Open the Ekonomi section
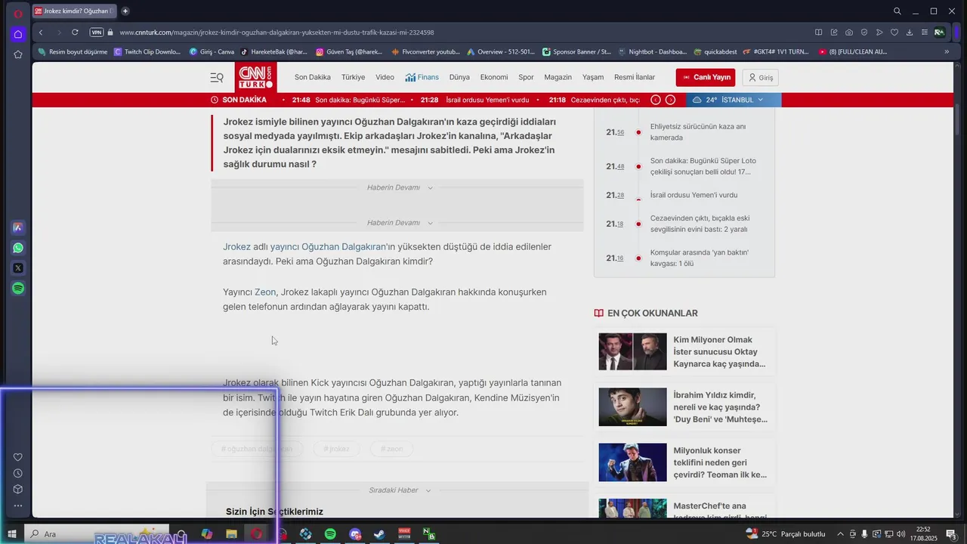The height and width of the screenshot is (544, 967). [x=494, y=77]
